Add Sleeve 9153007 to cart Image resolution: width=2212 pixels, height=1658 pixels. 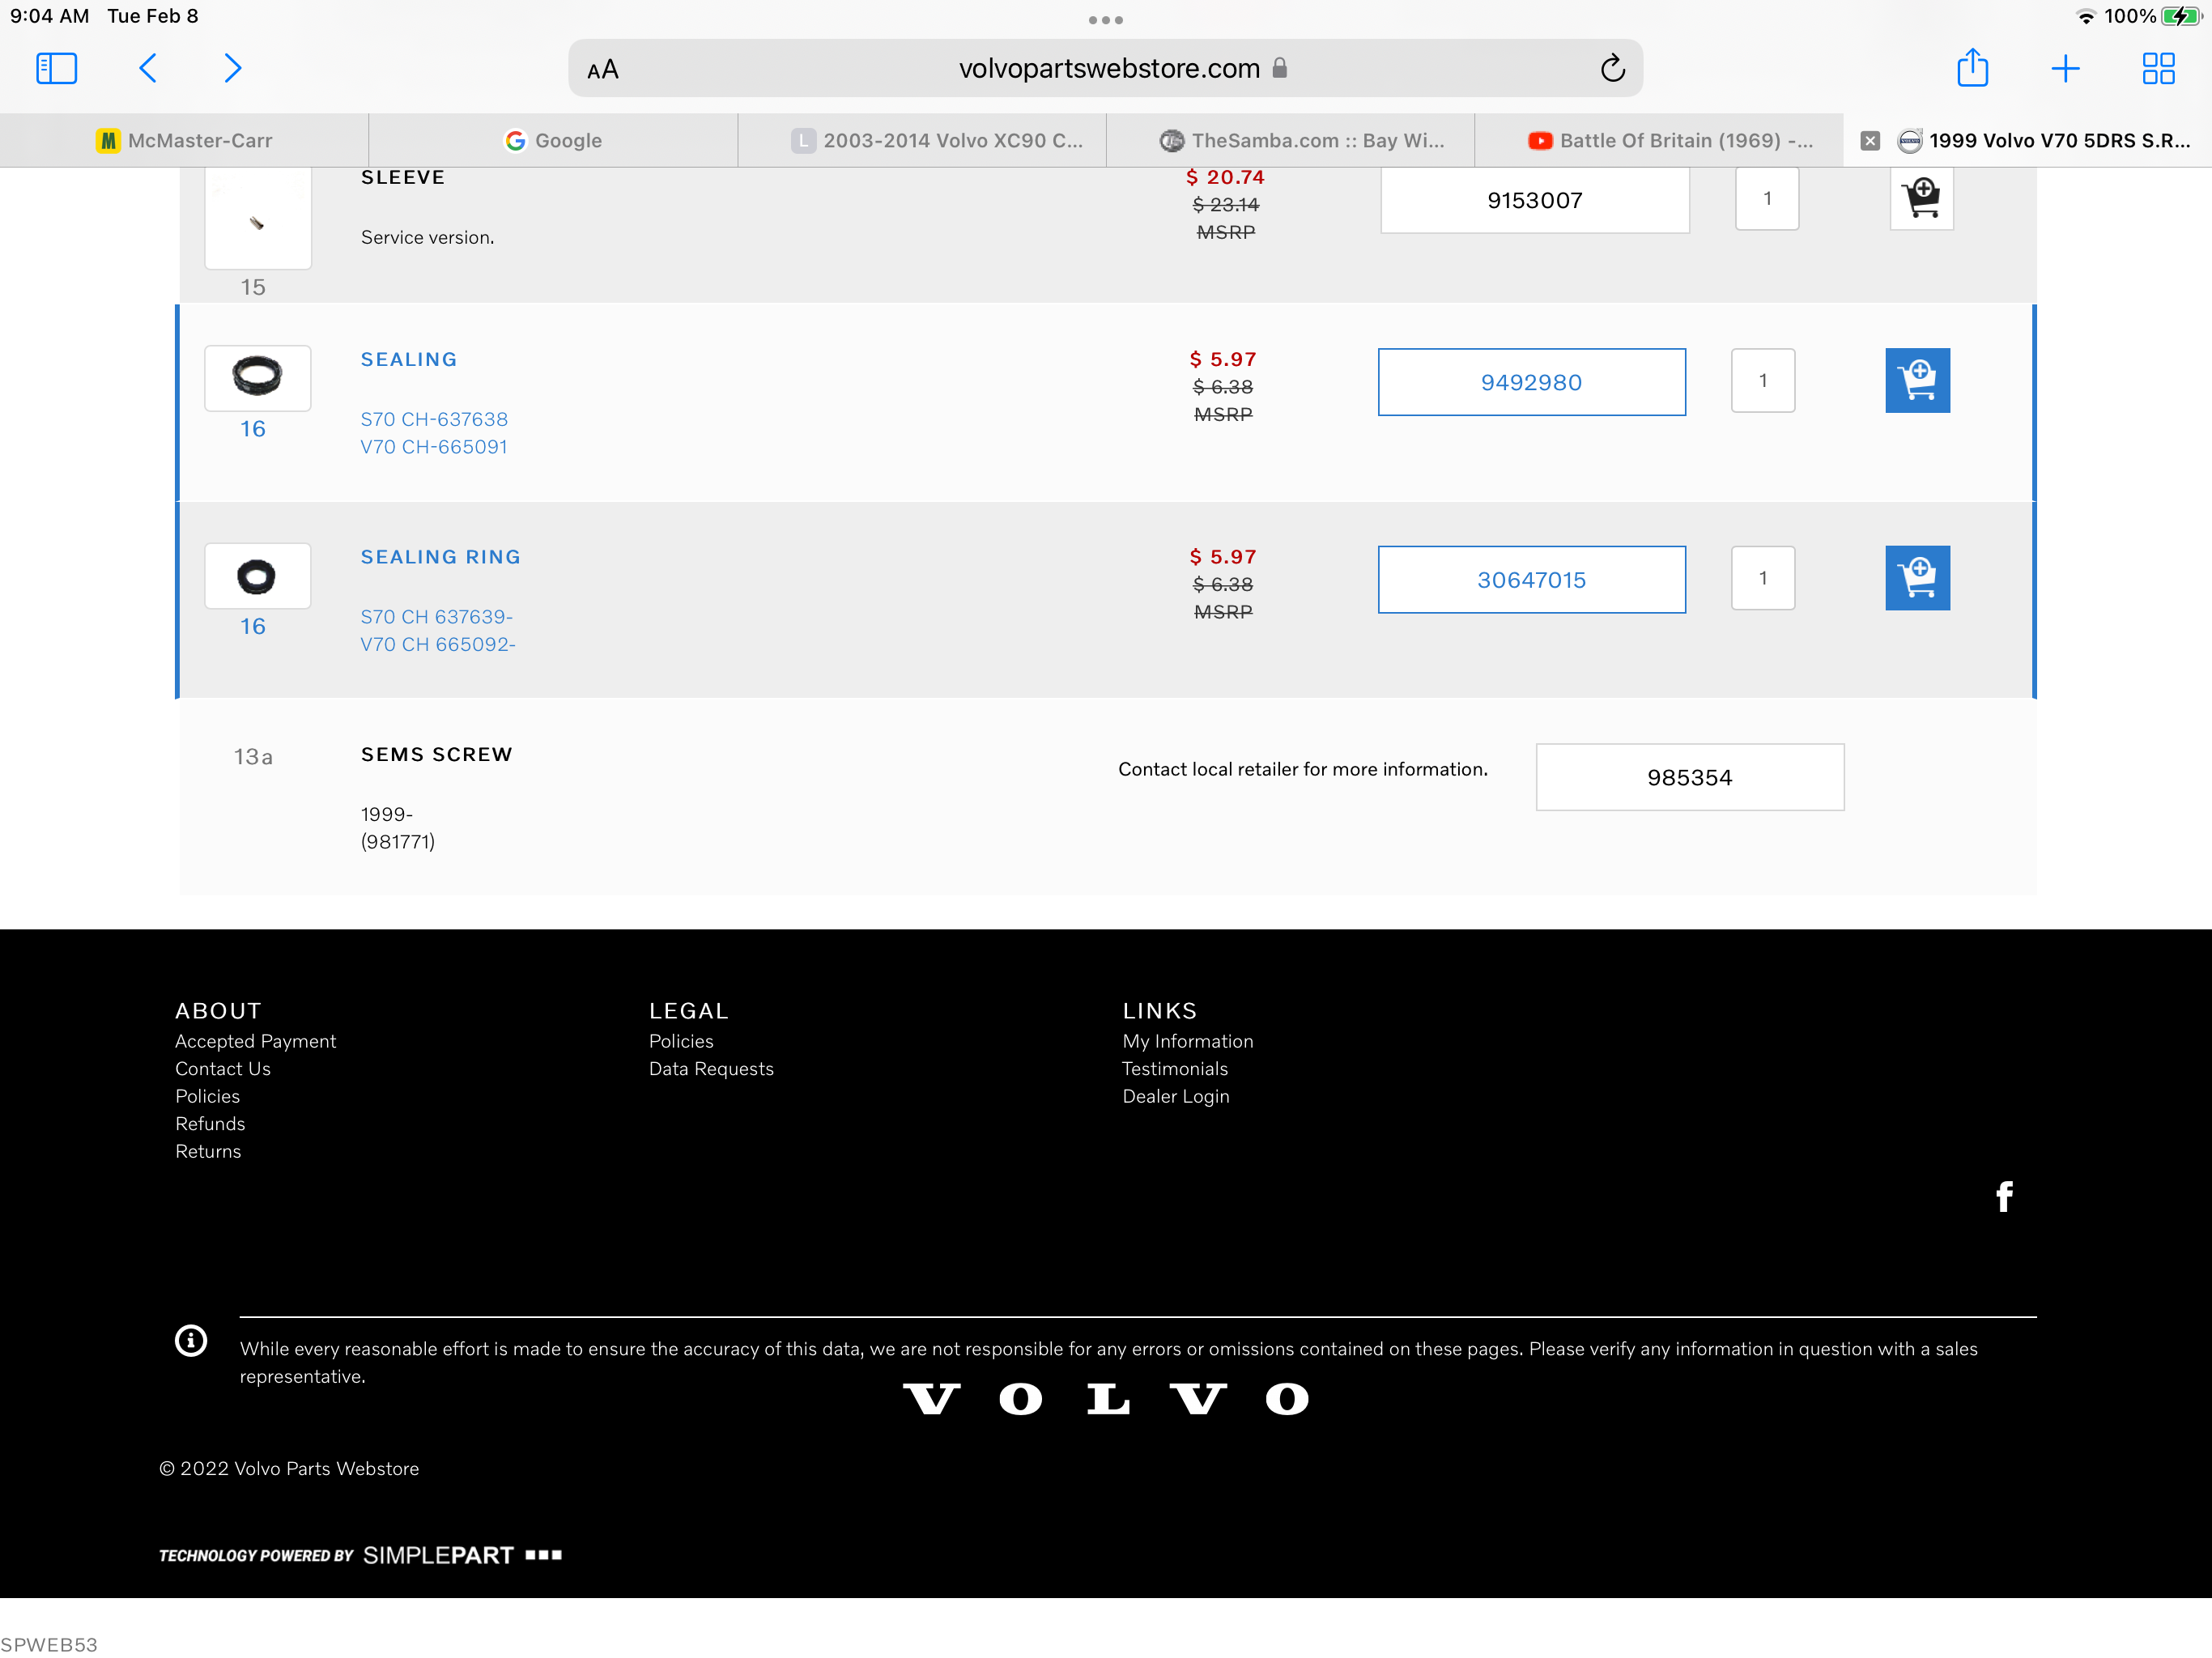click(1921, 198)
